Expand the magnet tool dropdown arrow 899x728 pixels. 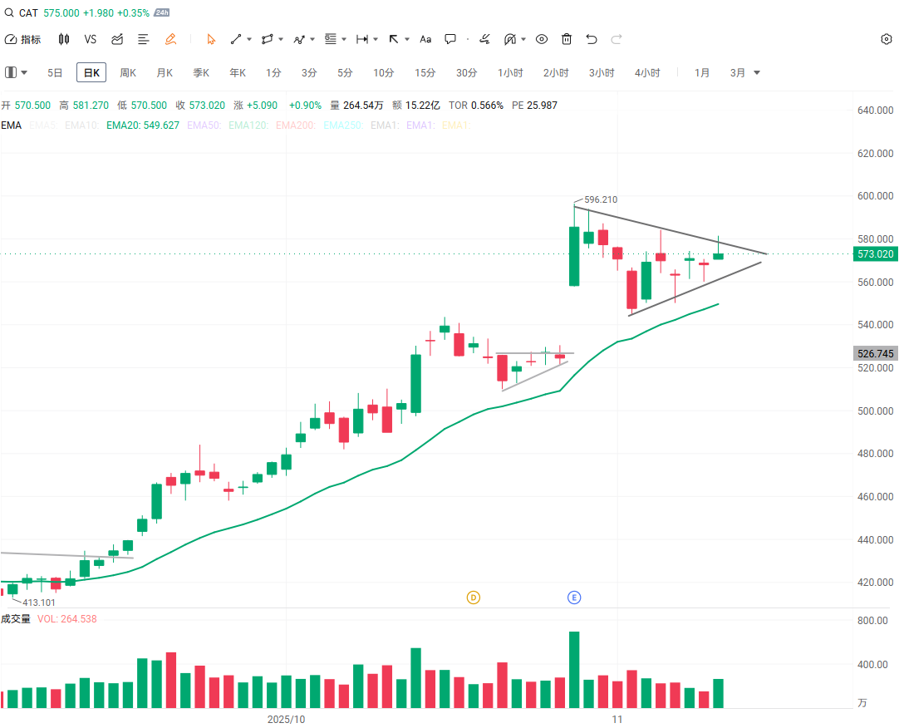[523, 40]
